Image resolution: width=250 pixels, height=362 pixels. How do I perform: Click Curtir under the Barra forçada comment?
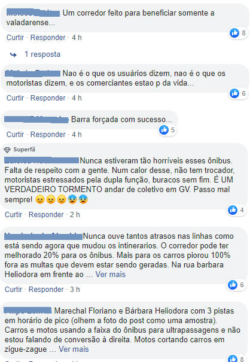pos(15,135)
